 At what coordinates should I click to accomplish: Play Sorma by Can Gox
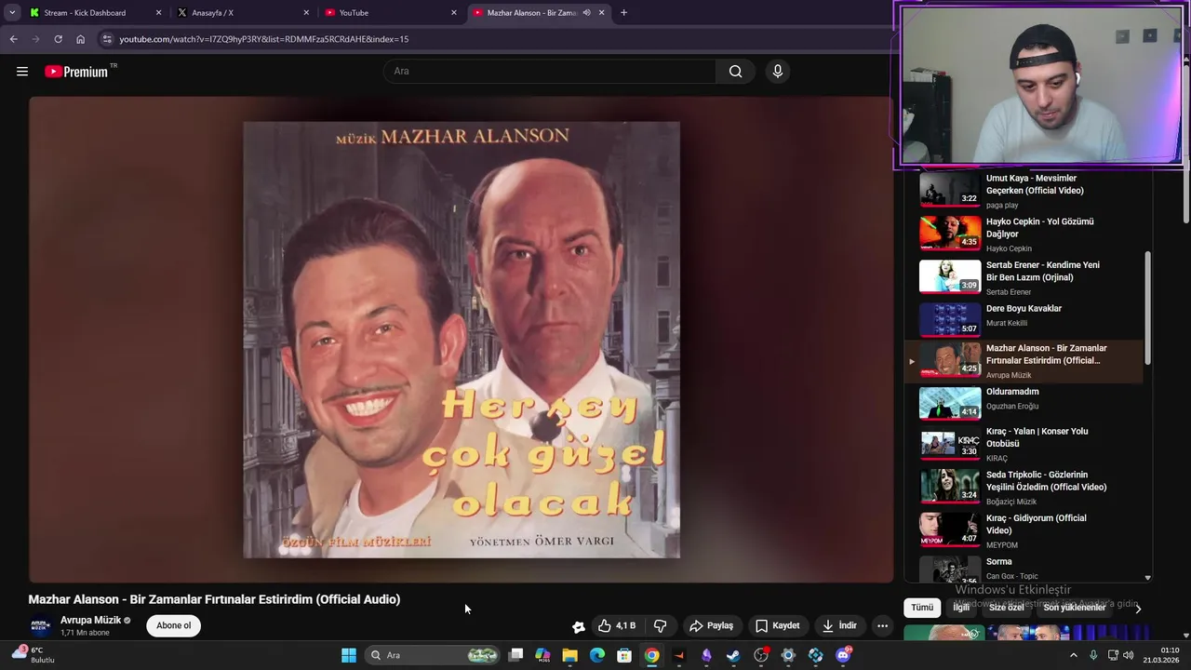click(x=1024, y=569)
